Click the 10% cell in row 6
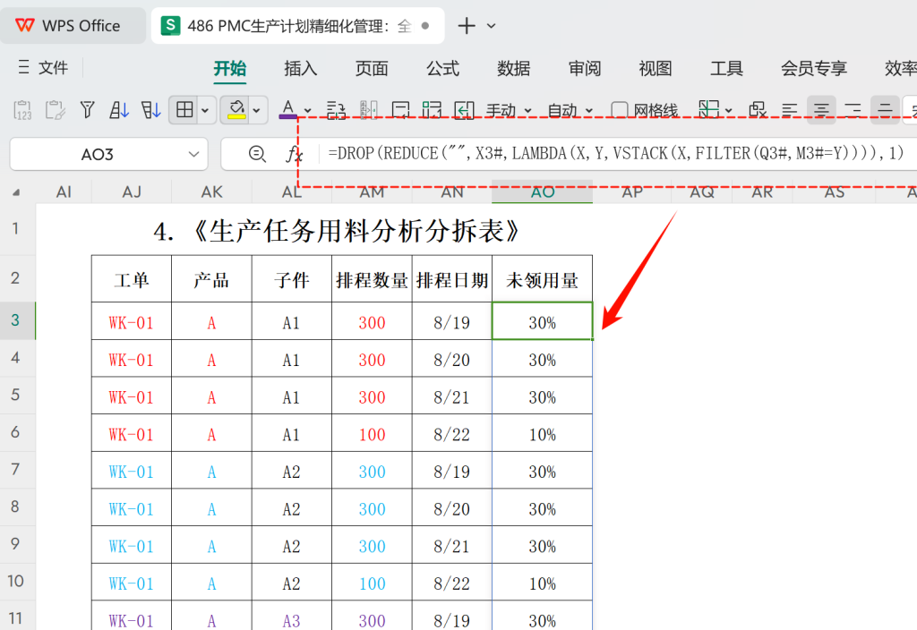917x630 pixels. [x=542, y=434]
